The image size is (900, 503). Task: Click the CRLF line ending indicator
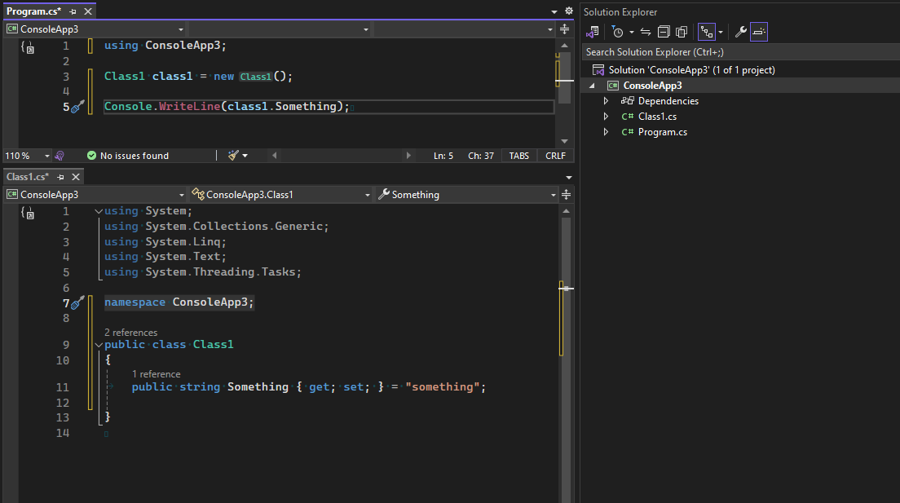556,156
